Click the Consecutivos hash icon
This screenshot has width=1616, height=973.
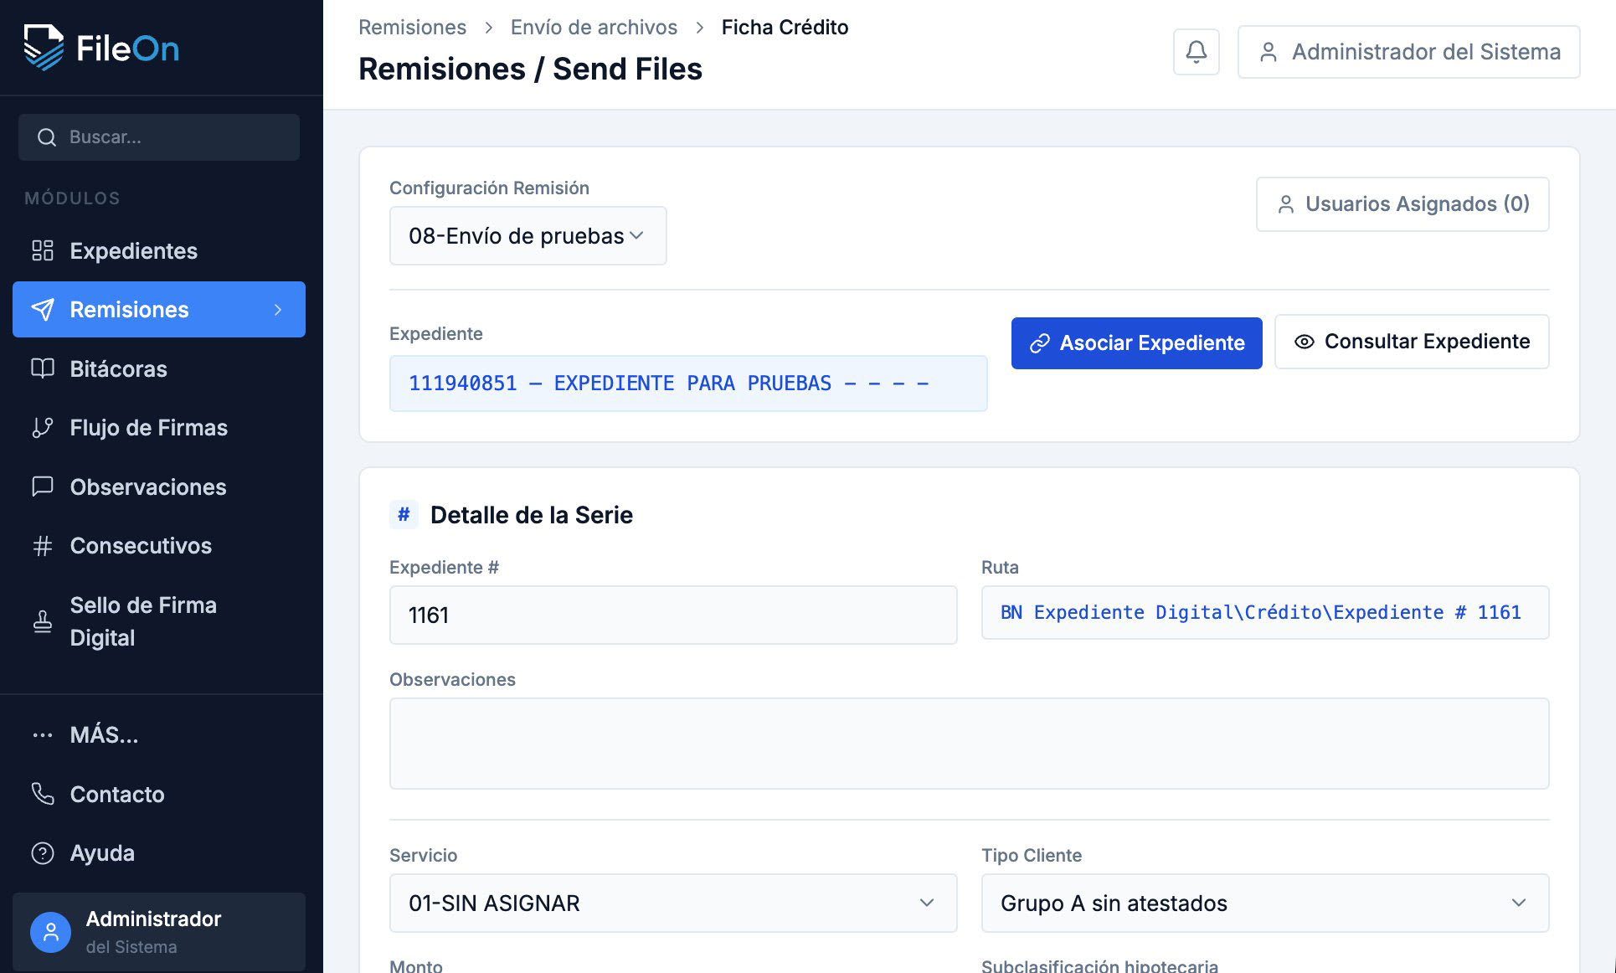pos(43,546)
